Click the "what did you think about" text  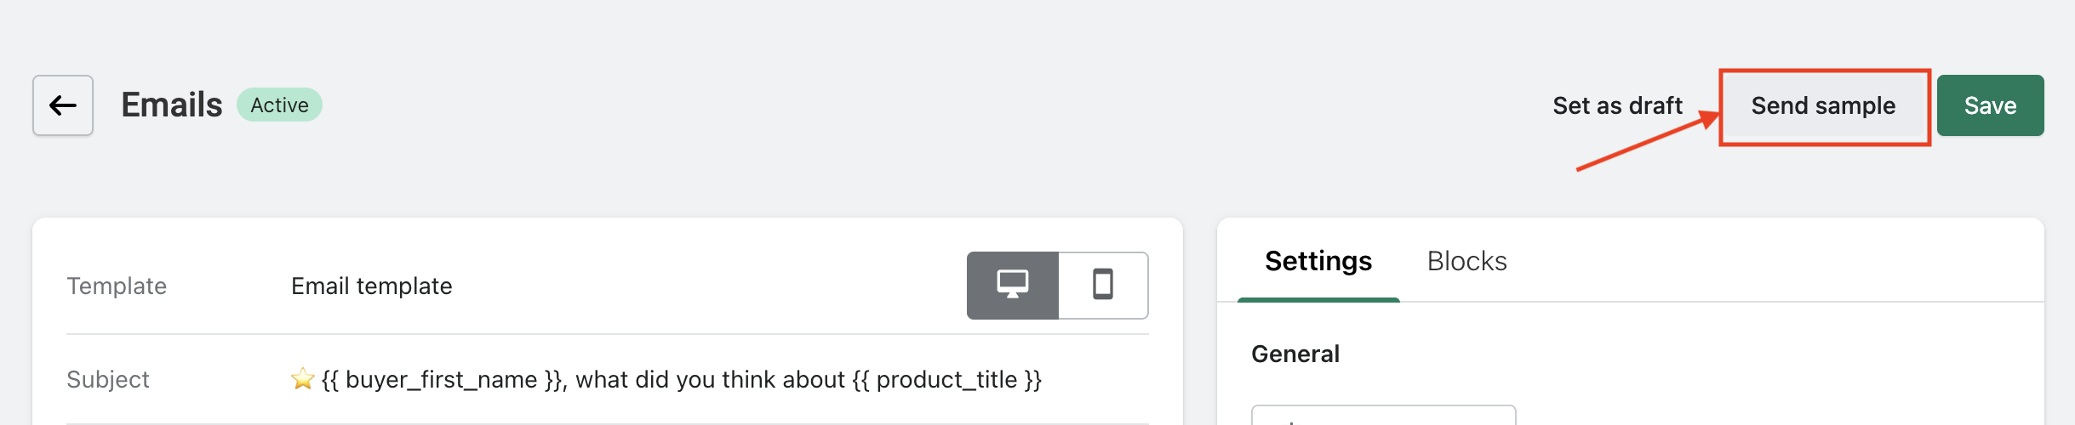(710, 379)
